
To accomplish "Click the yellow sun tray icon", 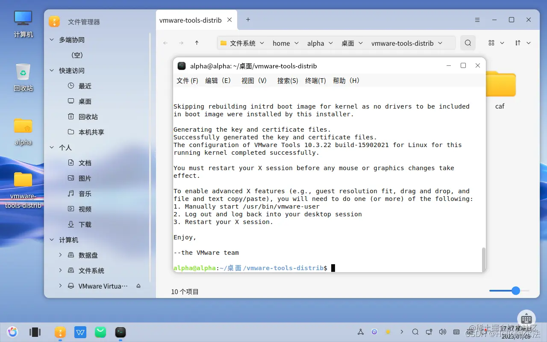I will click(x=388, y=332).
